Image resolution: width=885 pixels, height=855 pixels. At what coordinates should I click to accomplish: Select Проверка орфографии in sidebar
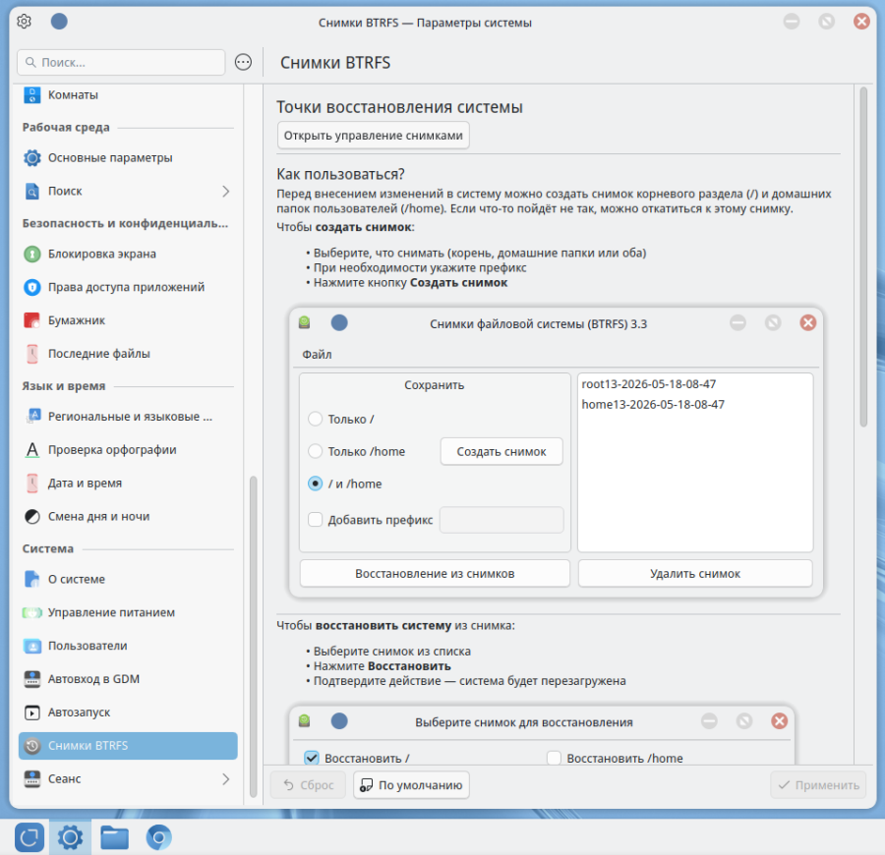tap(128, 449)
